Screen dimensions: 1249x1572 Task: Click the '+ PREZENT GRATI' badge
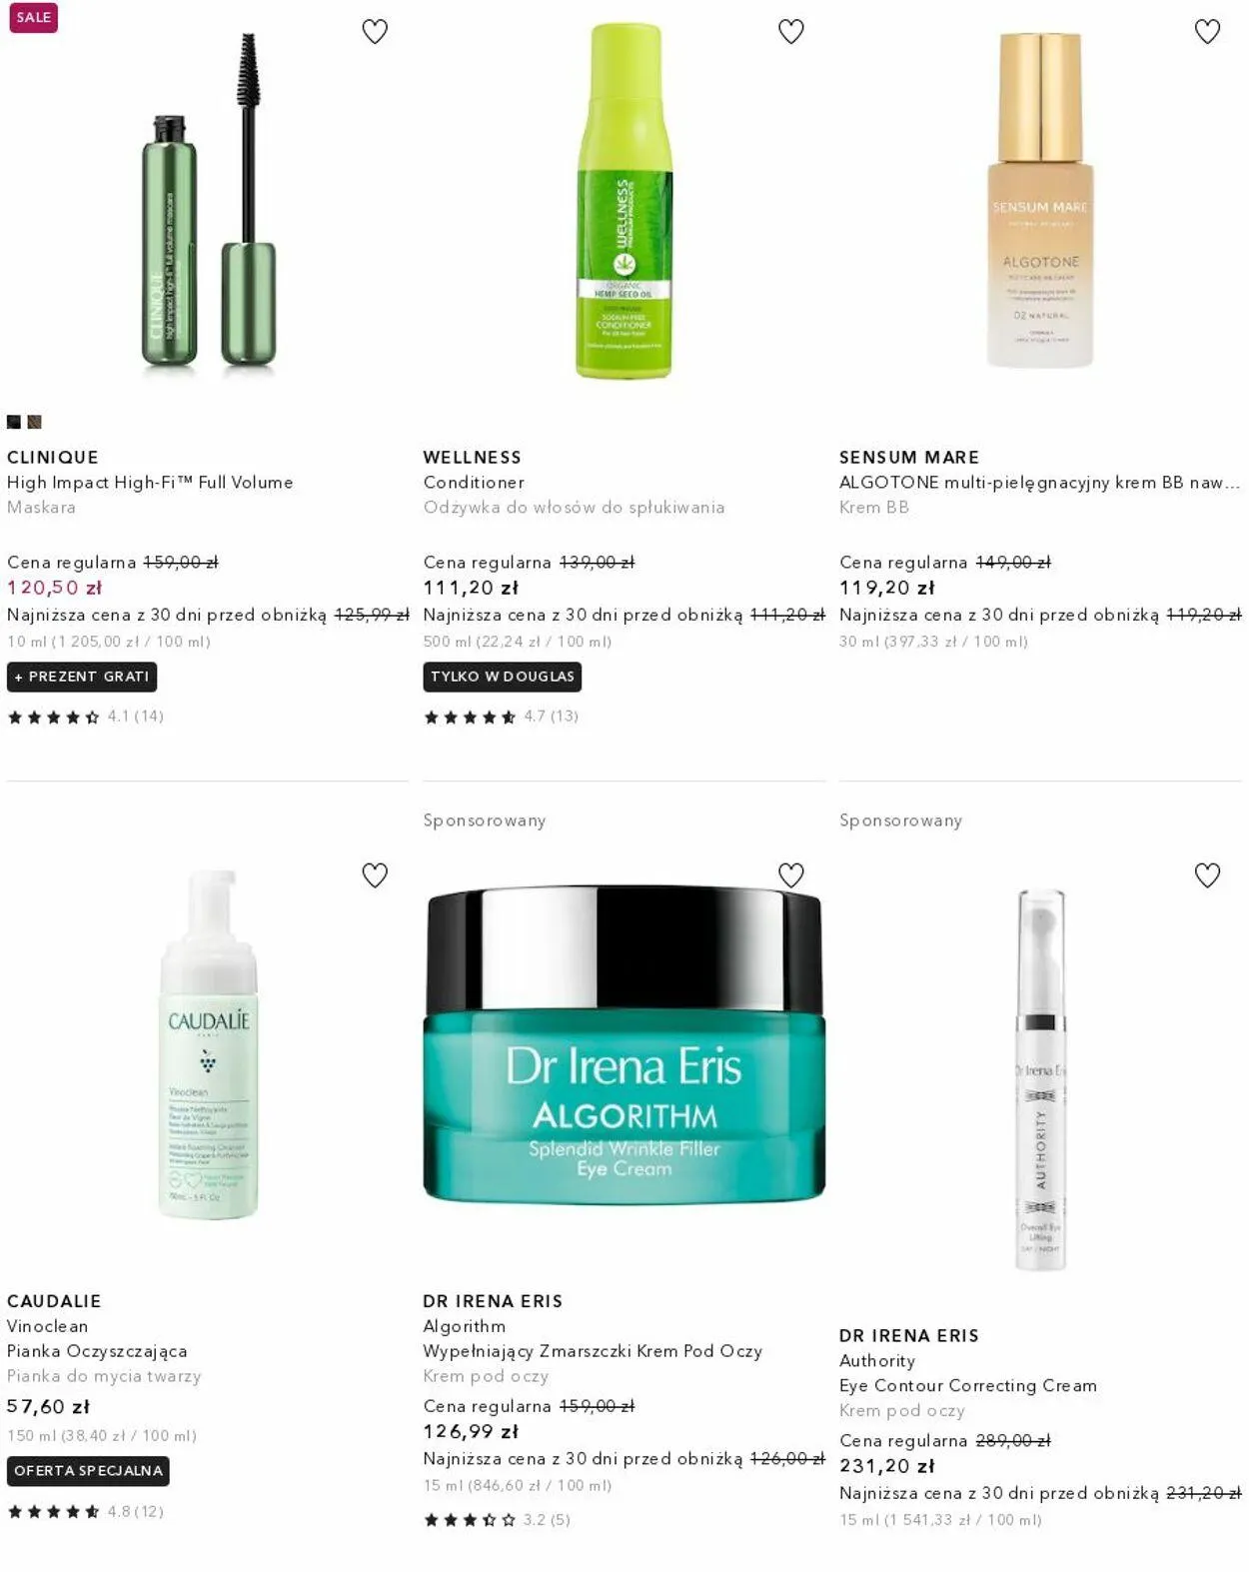(82, 677)
